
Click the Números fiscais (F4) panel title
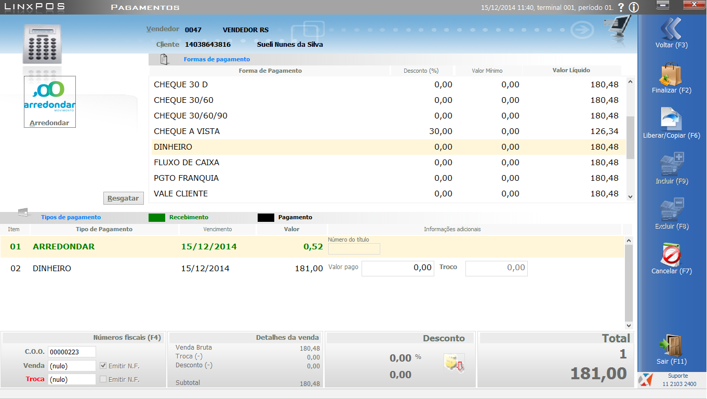pyautogui.click(x=127, y=338)
